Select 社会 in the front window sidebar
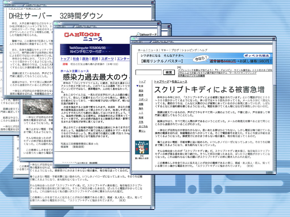This screenshot has width=290, height=217. pos(141,86)
